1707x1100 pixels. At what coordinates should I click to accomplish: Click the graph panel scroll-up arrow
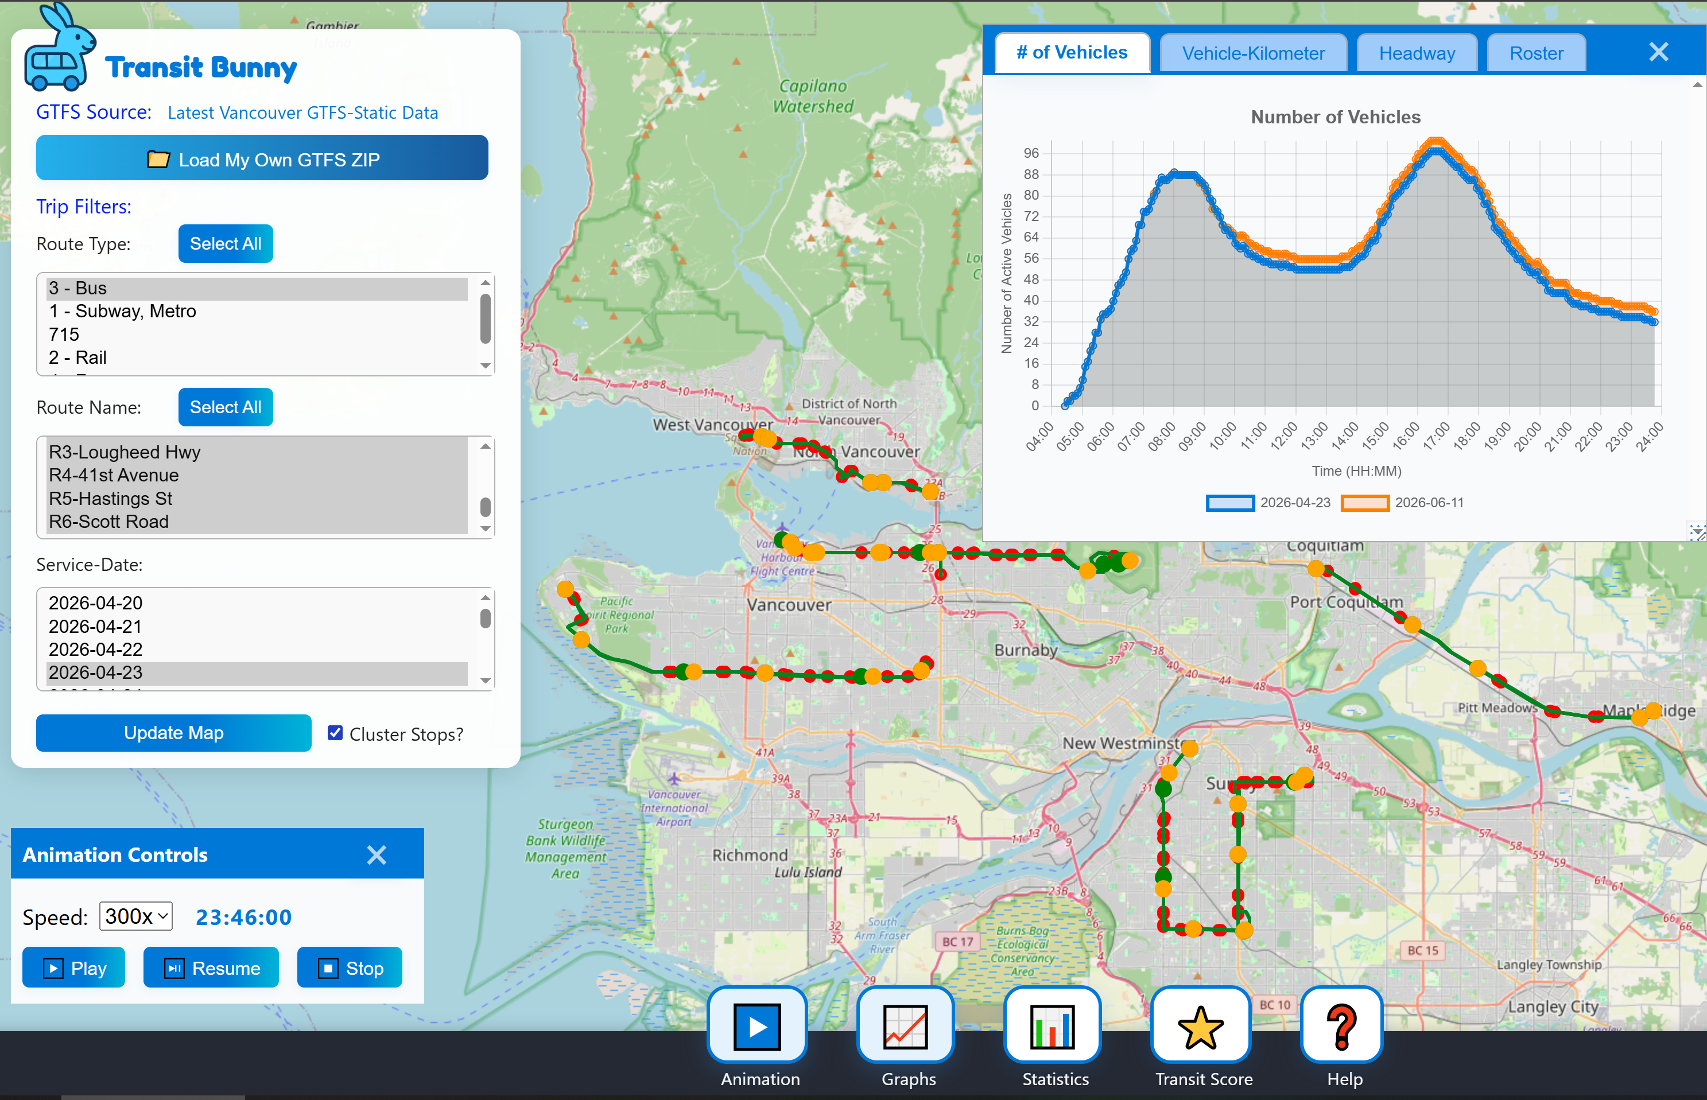1697,85
